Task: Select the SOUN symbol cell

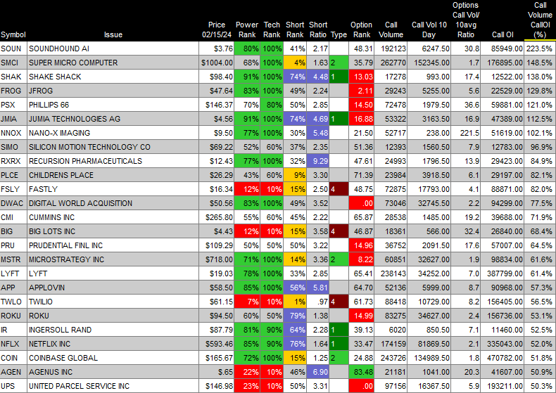Action: click(x=13, y=49)
